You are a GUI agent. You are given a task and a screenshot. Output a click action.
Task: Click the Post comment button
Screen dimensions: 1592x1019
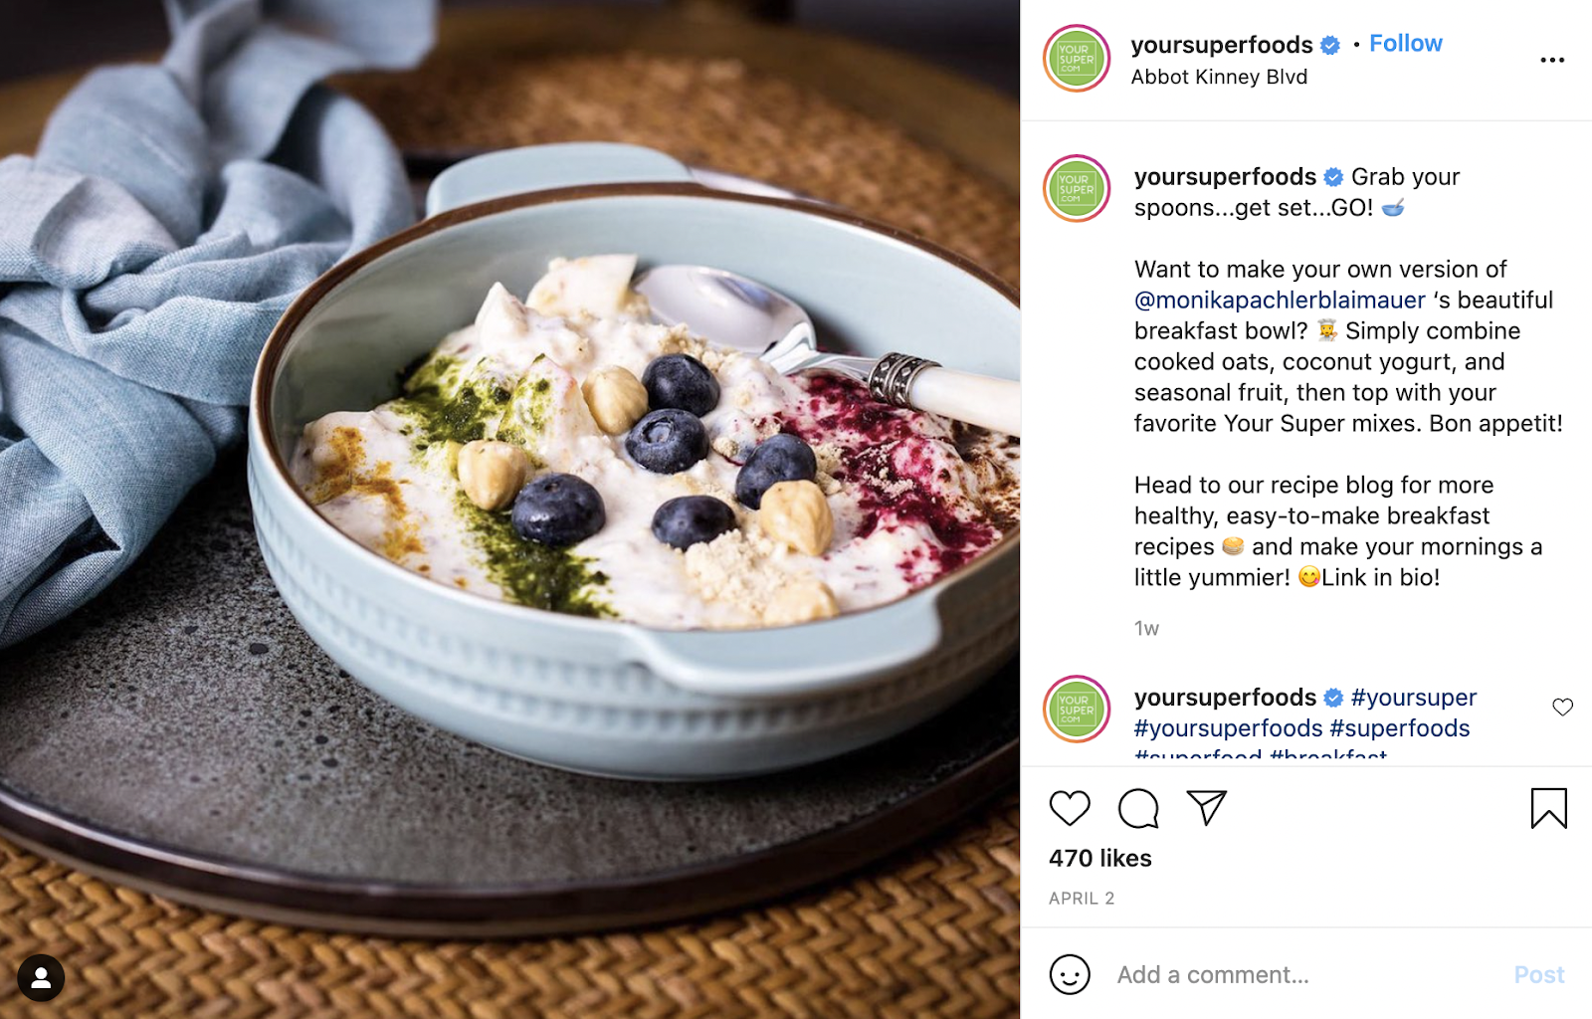[x=1538, y=974]
